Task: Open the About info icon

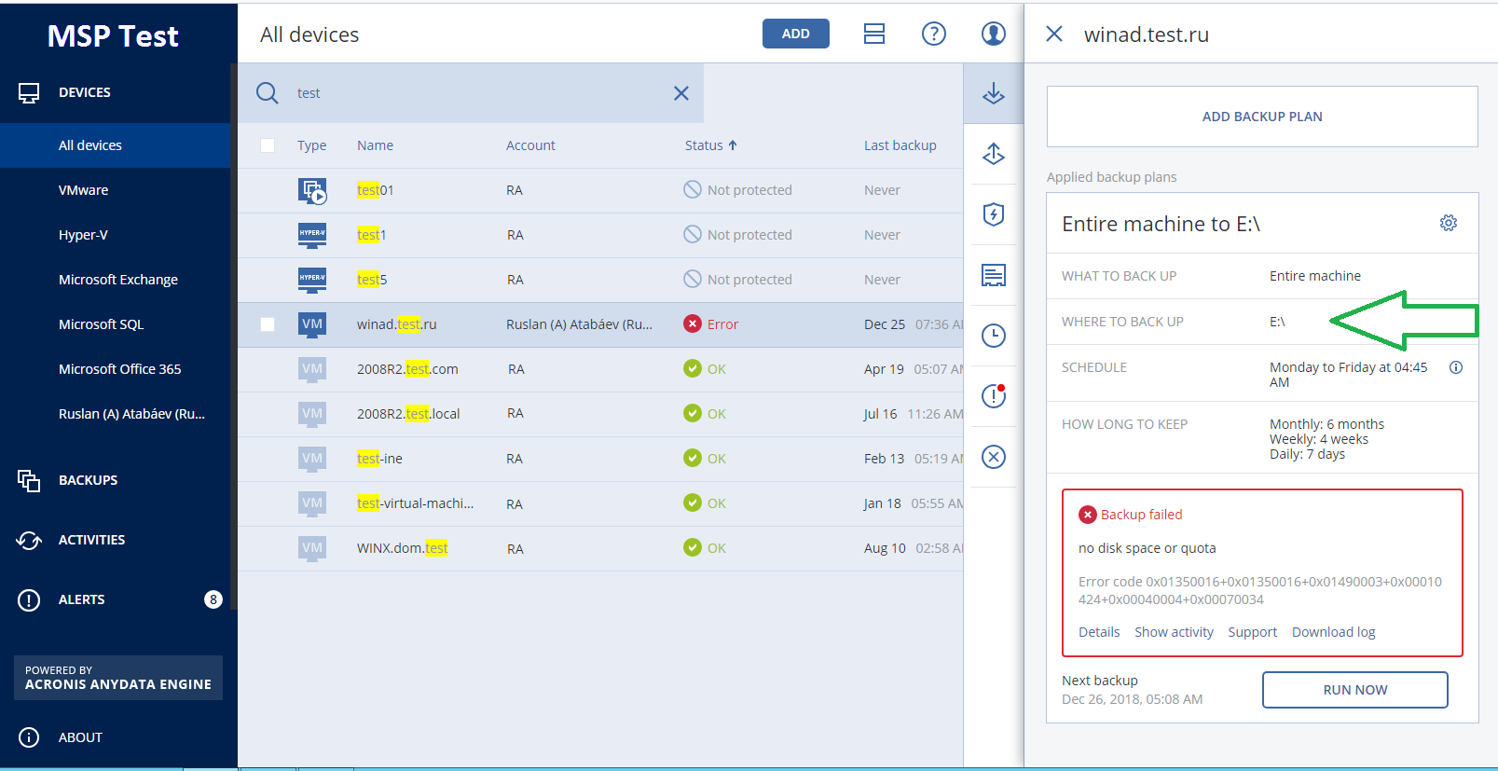Action: coord(29,737)
